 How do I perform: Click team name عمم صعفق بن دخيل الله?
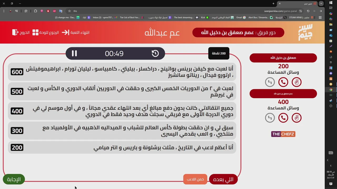click(283, 94)
